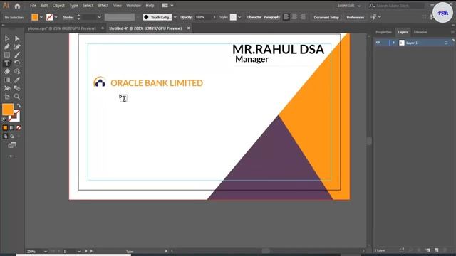Select the Gradient tool
The height and width of the screenshot is (256, 456).
[x=7, y=80]
